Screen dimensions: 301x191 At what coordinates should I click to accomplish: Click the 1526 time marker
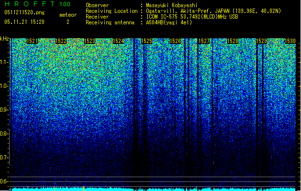click(x=175, y=41)
